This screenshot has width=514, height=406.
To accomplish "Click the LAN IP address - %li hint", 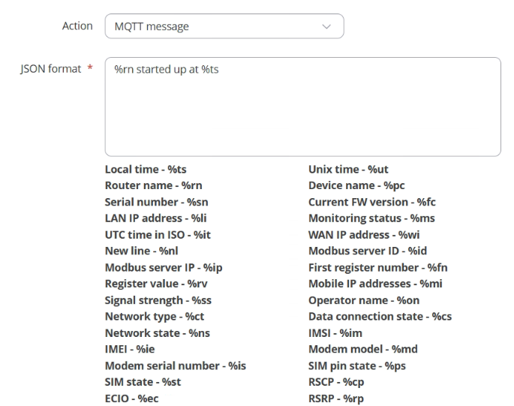I will [156, 218].
